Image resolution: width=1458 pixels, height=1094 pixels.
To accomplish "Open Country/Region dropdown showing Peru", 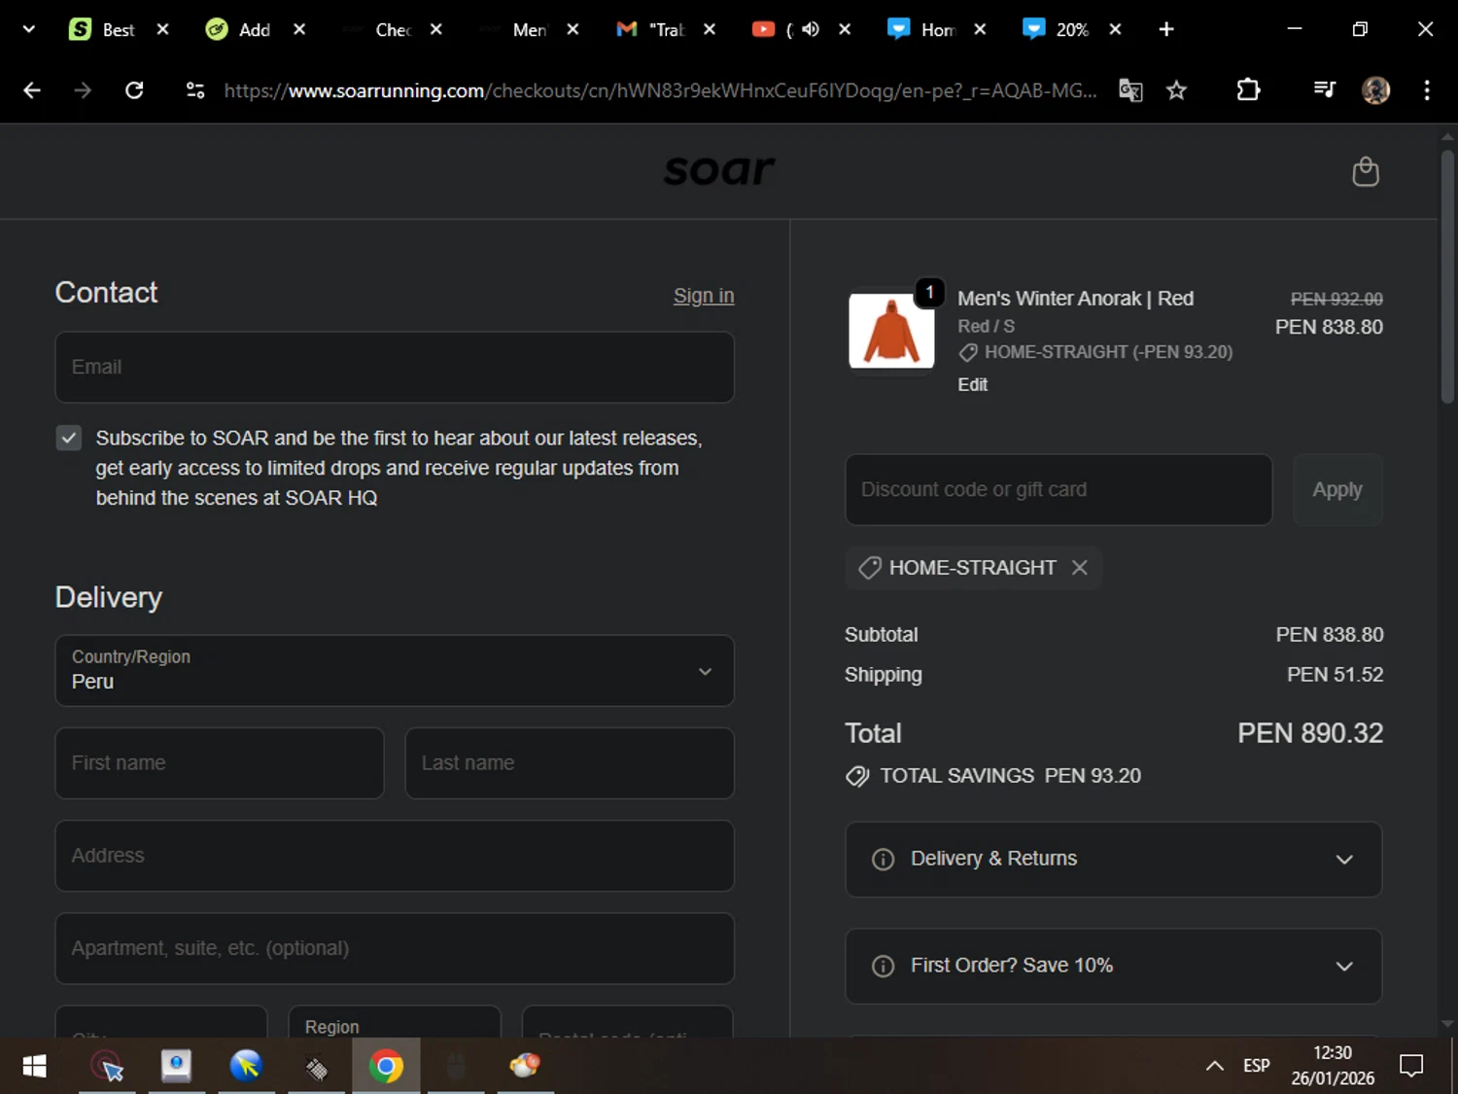I will point(395,671).
